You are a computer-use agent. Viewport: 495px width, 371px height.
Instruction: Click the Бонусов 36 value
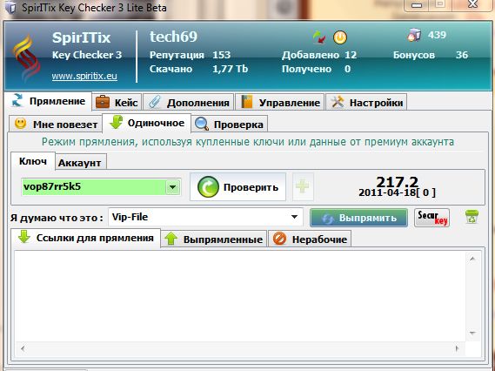pyautogui.click(x=462, y=55)
